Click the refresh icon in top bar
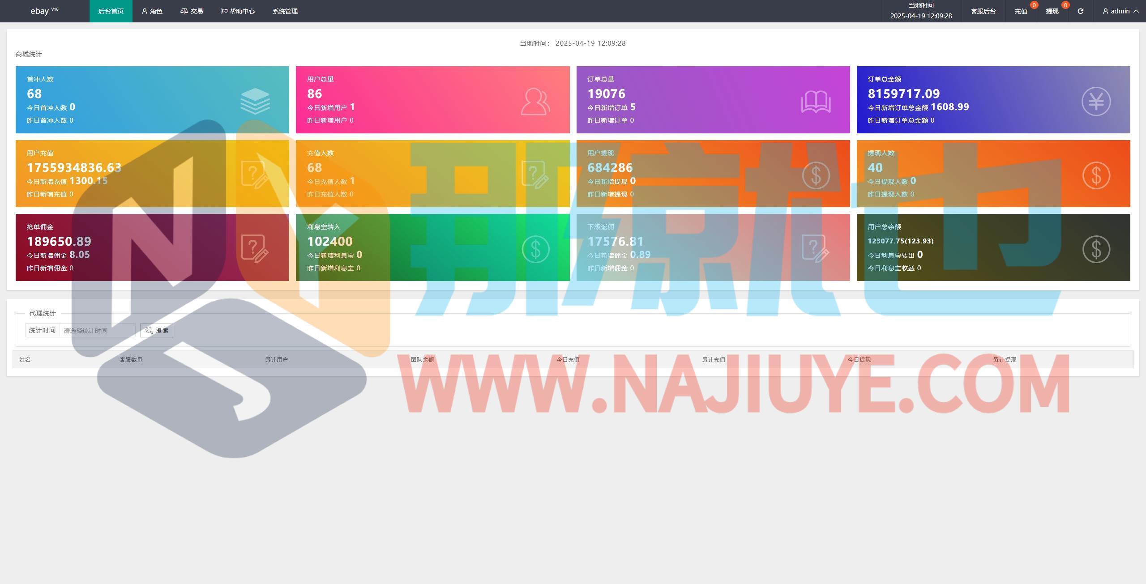 coord(1080,11)
